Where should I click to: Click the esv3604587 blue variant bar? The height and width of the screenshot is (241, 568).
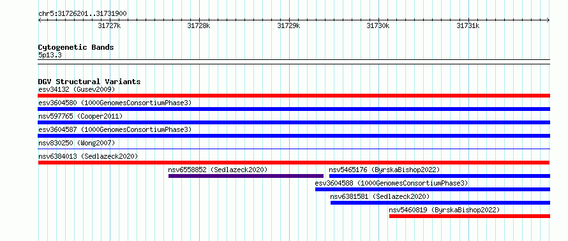(294, 136)
